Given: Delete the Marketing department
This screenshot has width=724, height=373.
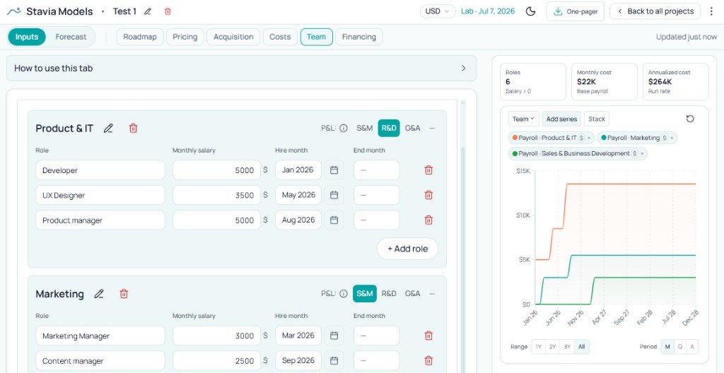Looking at the screenshot, I should pyautogui.click(x=124, y=294).
